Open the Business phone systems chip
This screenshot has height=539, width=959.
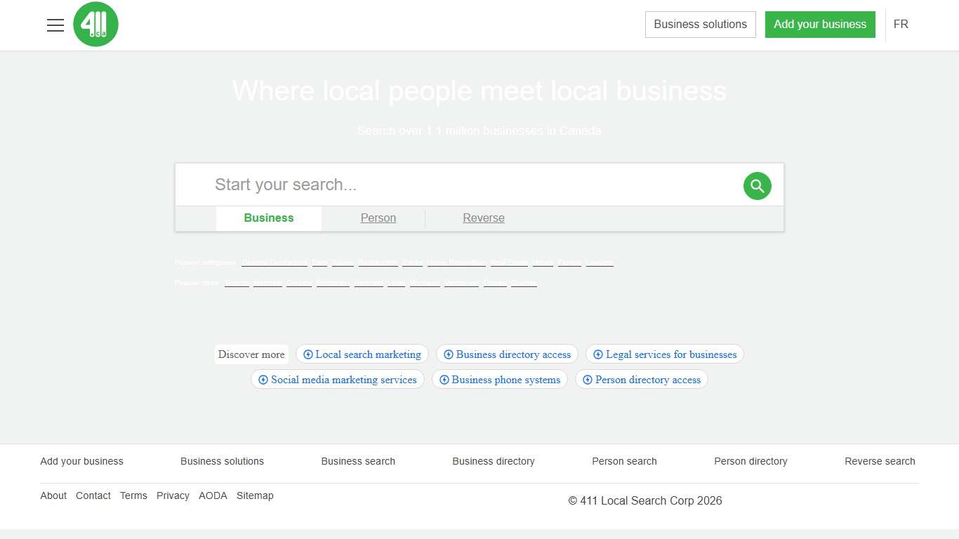499,379
